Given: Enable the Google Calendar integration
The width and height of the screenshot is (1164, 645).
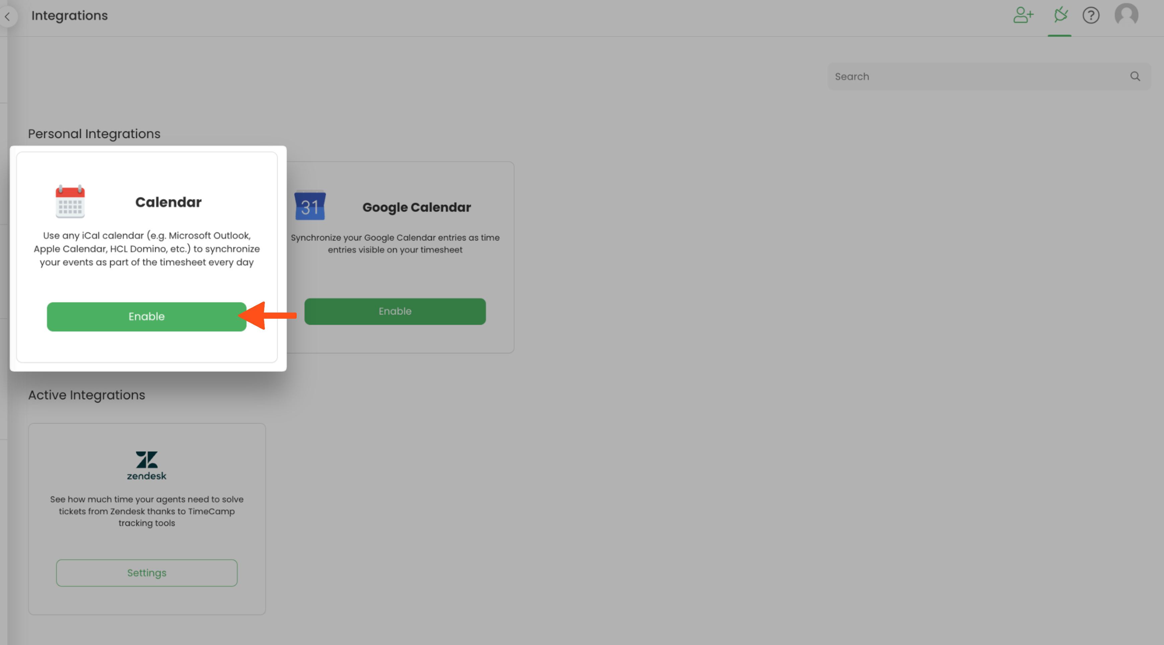Looking at the screenshot, I should tap(395, 311).
